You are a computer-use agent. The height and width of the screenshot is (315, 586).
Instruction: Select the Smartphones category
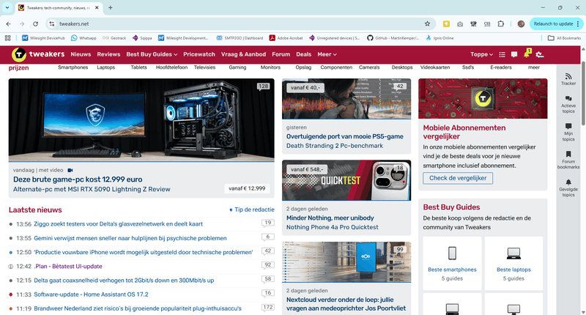click(73, 67)
